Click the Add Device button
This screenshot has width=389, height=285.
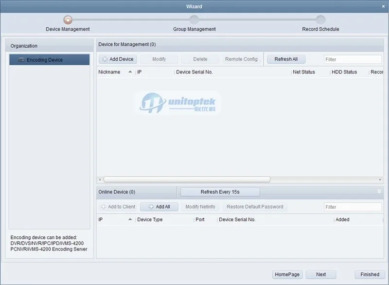pos(118,59)
